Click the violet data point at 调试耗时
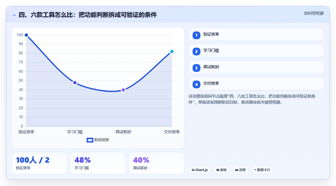Viewport: 336px width, 186px height. pos(123,90)
